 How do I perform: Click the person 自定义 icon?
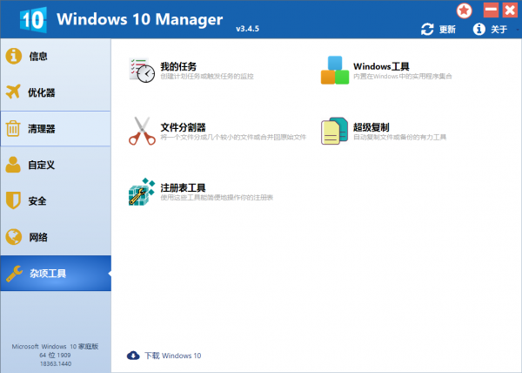13,165
